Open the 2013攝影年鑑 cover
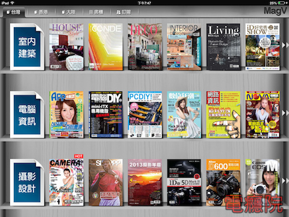Screen dimensions: 289x217 click(x=145, y=182)
